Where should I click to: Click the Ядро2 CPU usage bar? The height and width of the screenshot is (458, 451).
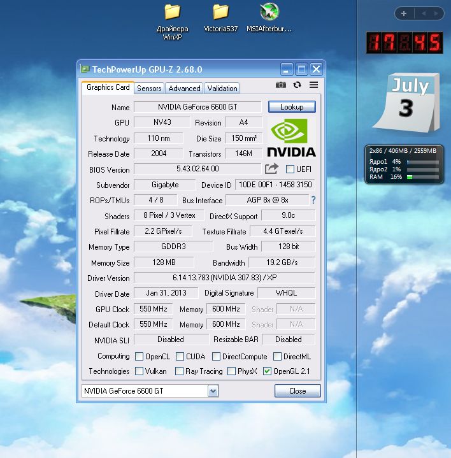tap(423, 169)
